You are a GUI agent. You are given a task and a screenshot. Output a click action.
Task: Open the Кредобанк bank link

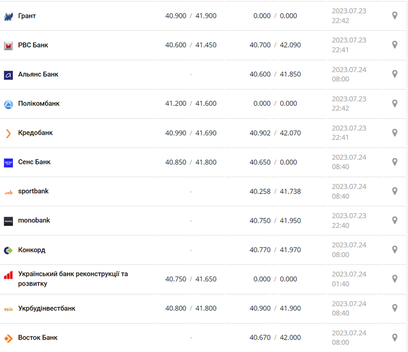35,133
